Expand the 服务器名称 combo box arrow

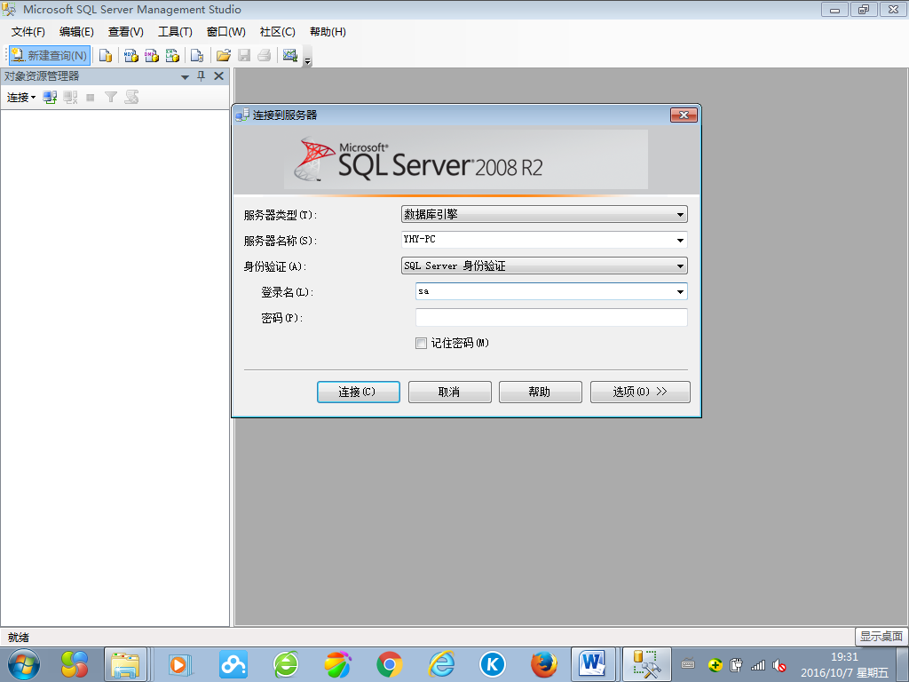click(680, 240)
